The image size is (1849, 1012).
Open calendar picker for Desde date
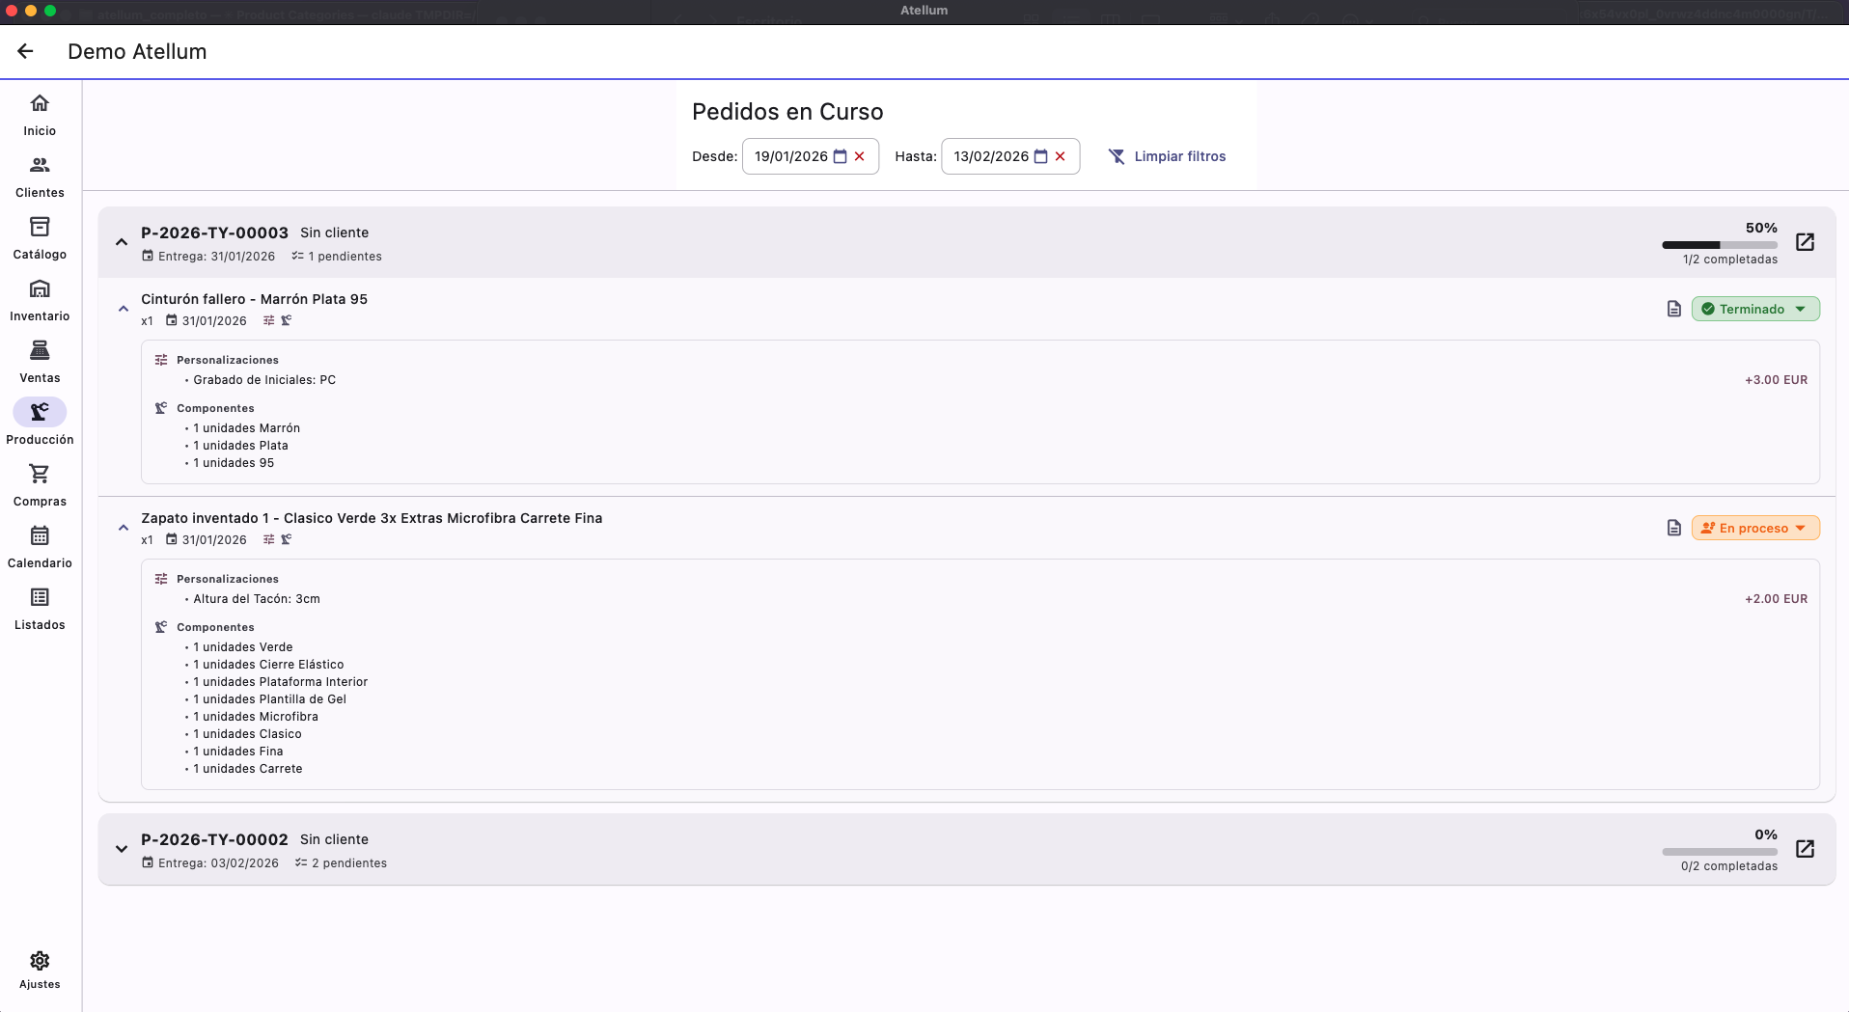tap(840, 156)
